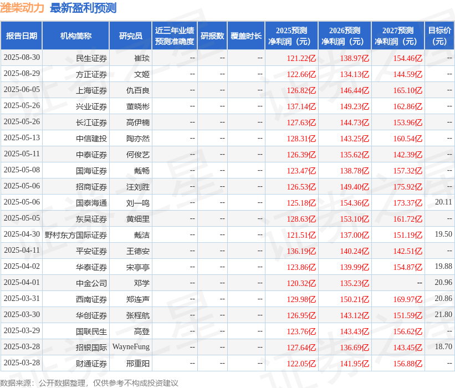Click 兴业证券 2025 forecast 137.14亿
The image size is (455, 388).
point(301,106)
